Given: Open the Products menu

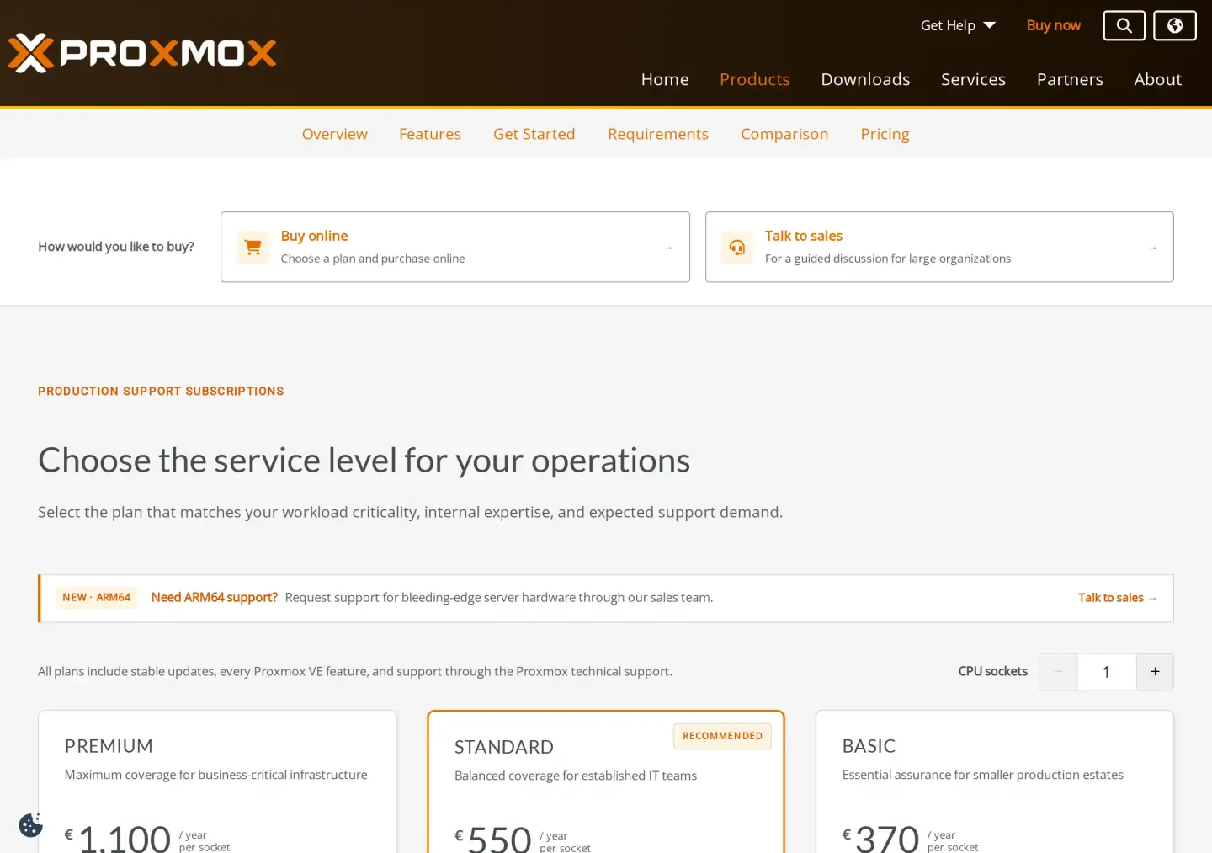Looking at the screenshot, I should [755, 79].
